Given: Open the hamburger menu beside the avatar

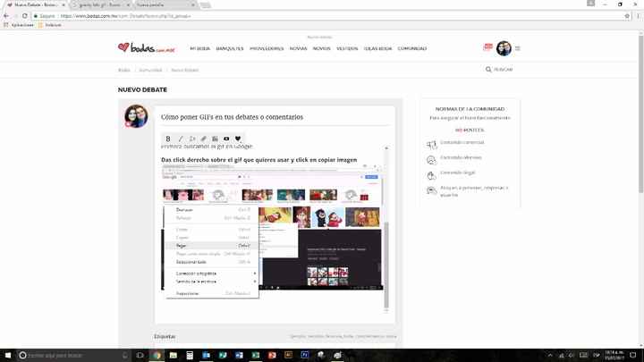Looking at the screenshot, I should 518,48.
